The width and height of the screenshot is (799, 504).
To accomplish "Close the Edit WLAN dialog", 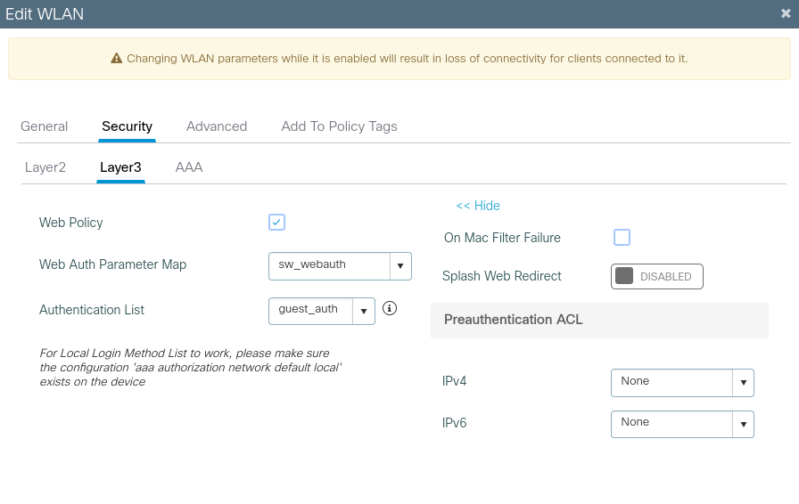I will point(785,13).
